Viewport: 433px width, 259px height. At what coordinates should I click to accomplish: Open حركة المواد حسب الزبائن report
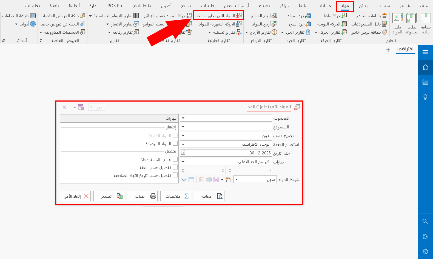coord(168,16)
